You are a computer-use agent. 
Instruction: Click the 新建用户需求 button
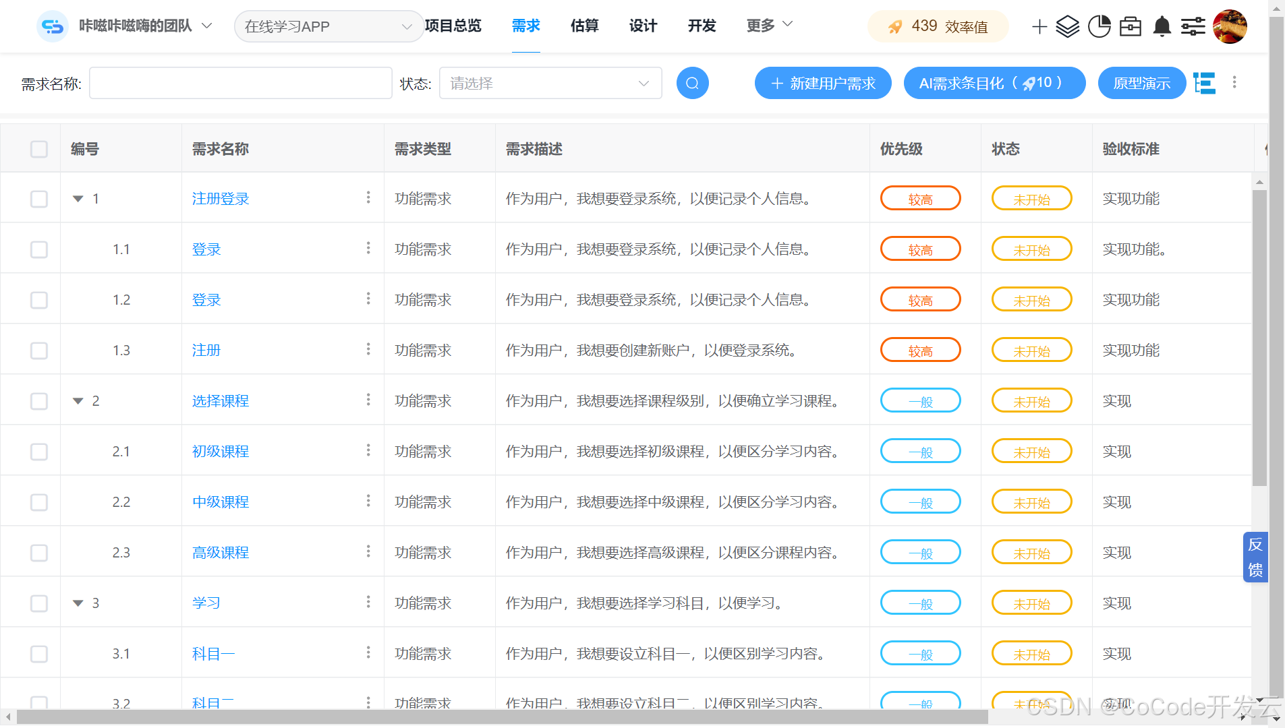pyautogui.click(x=822, y=83)
